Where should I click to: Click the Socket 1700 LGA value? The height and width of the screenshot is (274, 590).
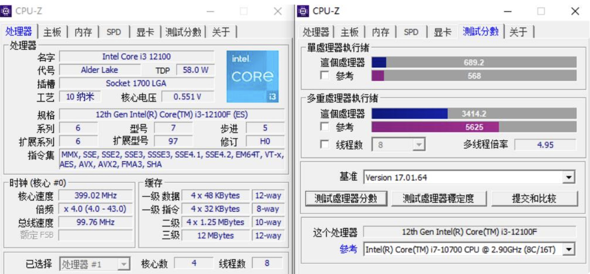[136, 83]
